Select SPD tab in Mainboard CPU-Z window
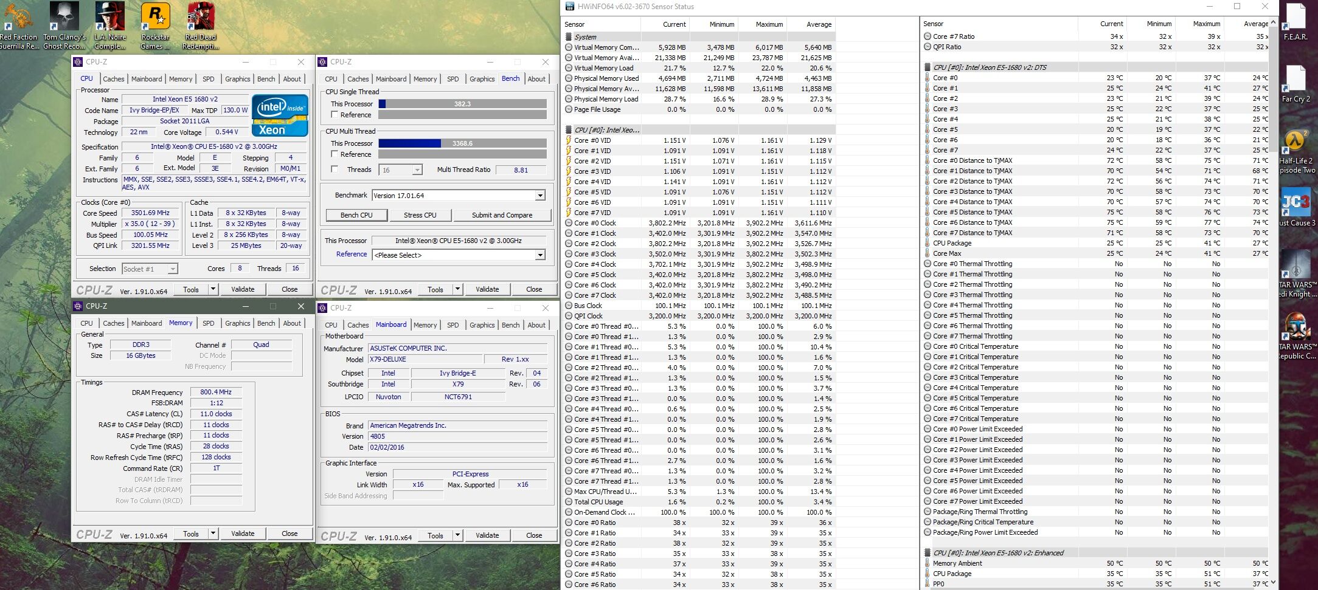The height and width of the screenshot is (590, 1318). click(453, 325)
